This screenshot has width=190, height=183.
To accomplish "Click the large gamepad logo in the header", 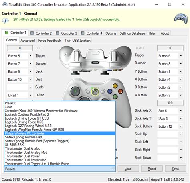I will coord(181,18).
